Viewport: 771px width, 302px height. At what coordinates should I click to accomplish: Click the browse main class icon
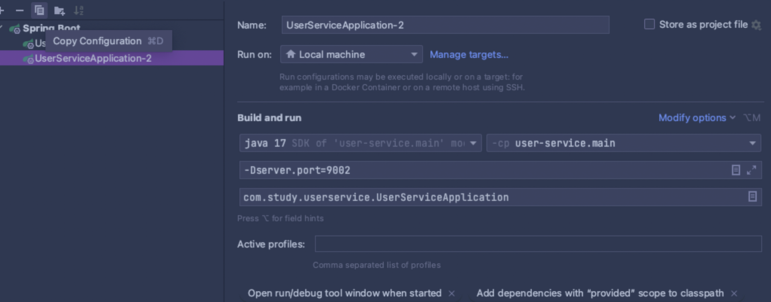(x=752, y=197)
